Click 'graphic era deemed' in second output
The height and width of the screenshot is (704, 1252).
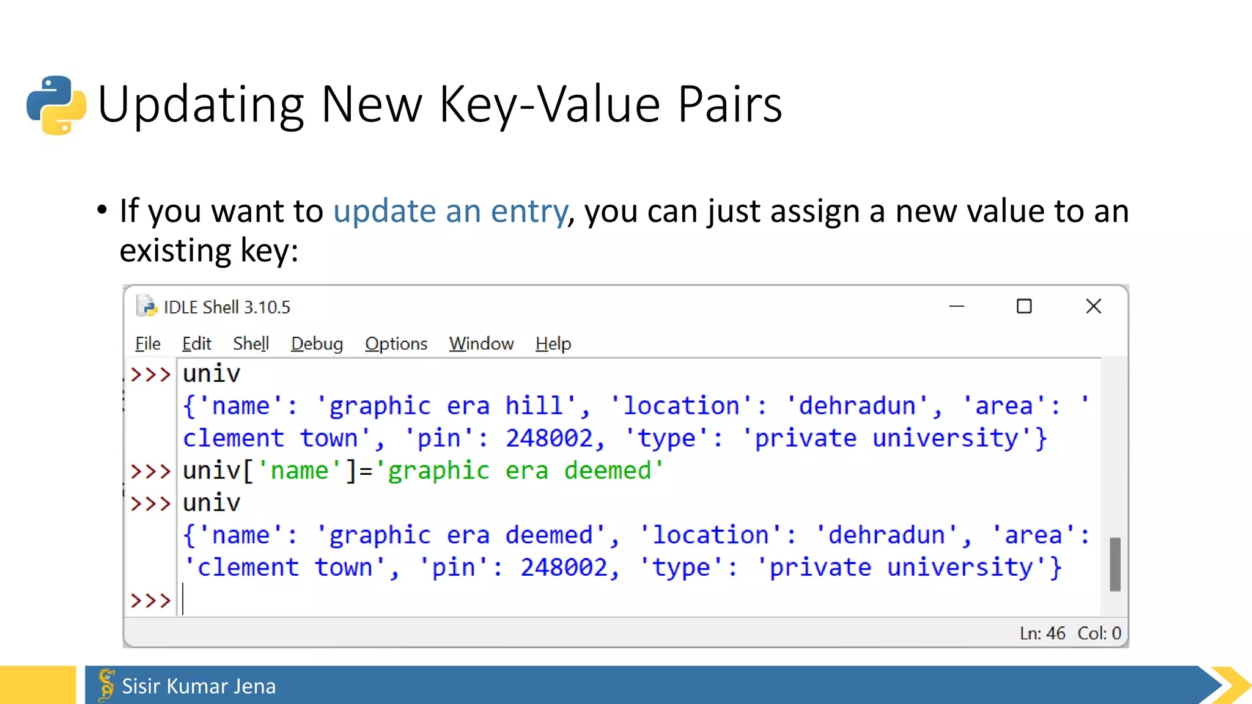click(x=461, y=536)
